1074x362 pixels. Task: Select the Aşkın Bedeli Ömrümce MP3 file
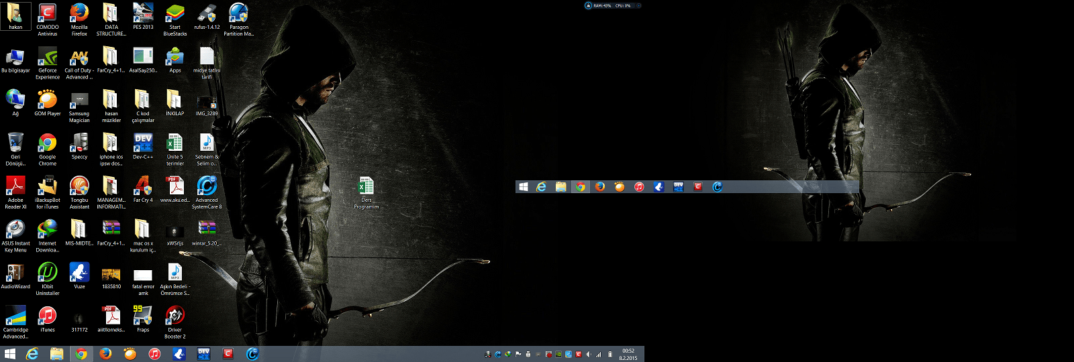[175, 279]
